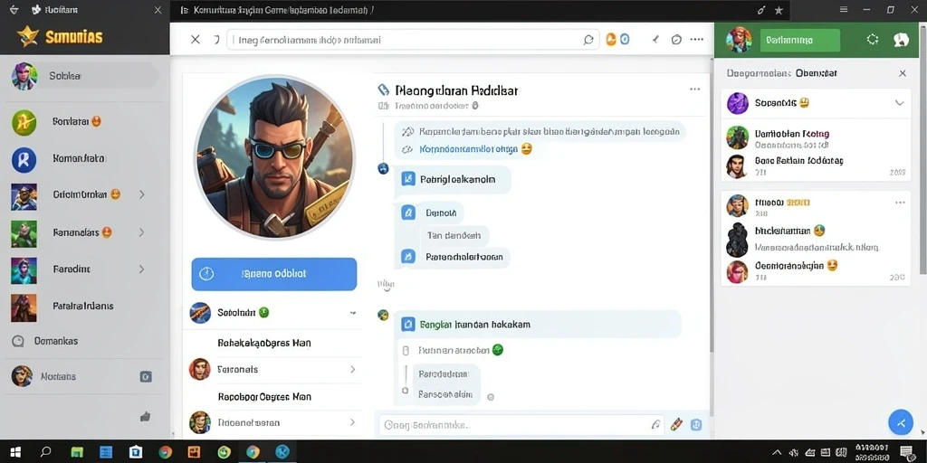Open the Bone Bartain contact entry
This screenshot has height=463, width=927.
coord(816,166)
